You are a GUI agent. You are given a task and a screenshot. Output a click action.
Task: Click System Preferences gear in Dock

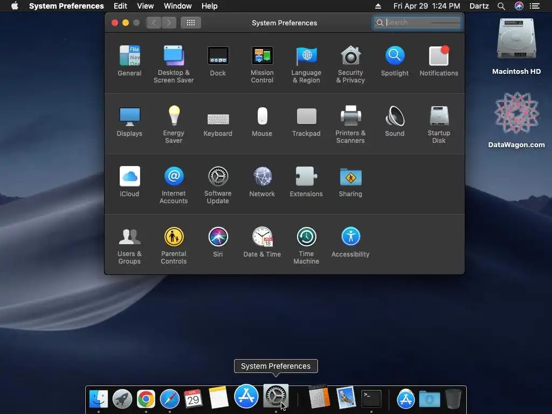(276, 396)
